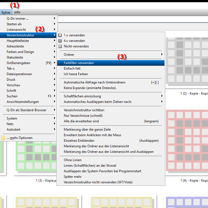The height and width of the screenshot is (208, 208).
Task: Click 'Markierung des Ordner aus der Listenansicht'
Action: point(111,146)
